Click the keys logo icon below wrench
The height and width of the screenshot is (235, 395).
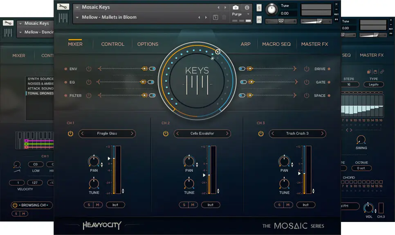point(63,18)
